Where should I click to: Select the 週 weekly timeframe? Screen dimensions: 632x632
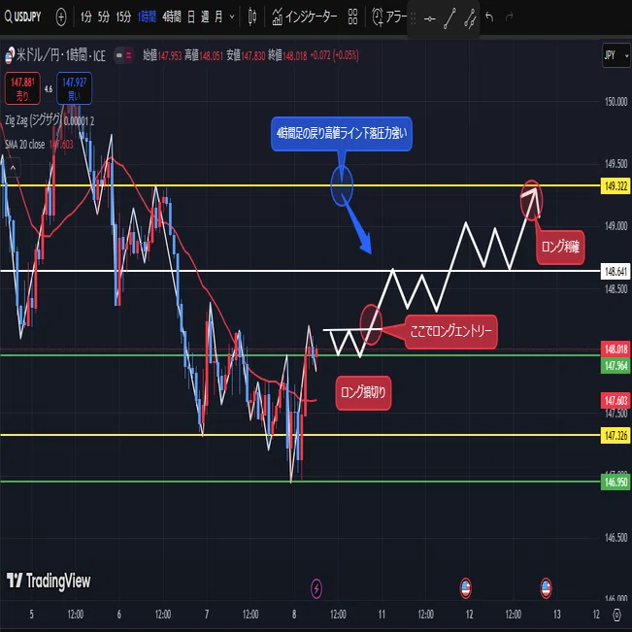point(205,17)
